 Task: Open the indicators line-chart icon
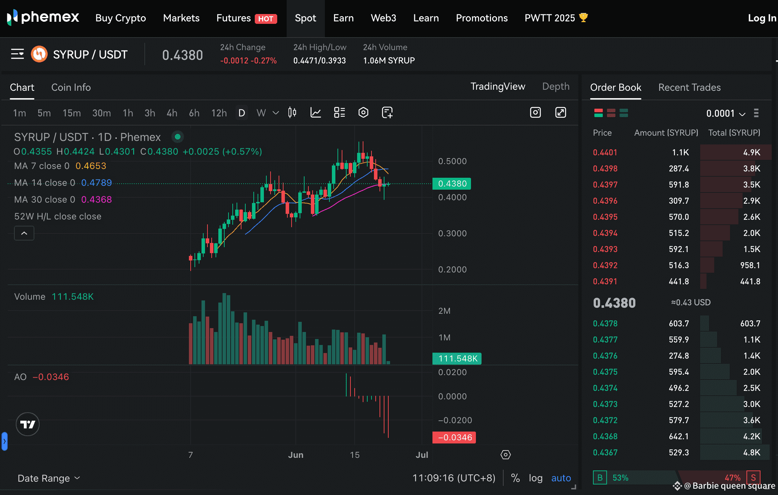pos(315,113)
